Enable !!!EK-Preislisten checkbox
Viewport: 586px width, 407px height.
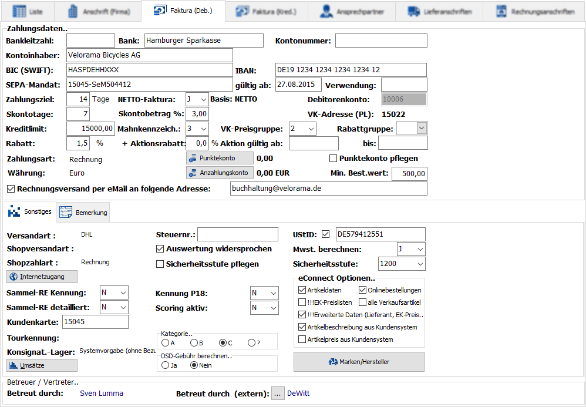click(x=302, y=302)
